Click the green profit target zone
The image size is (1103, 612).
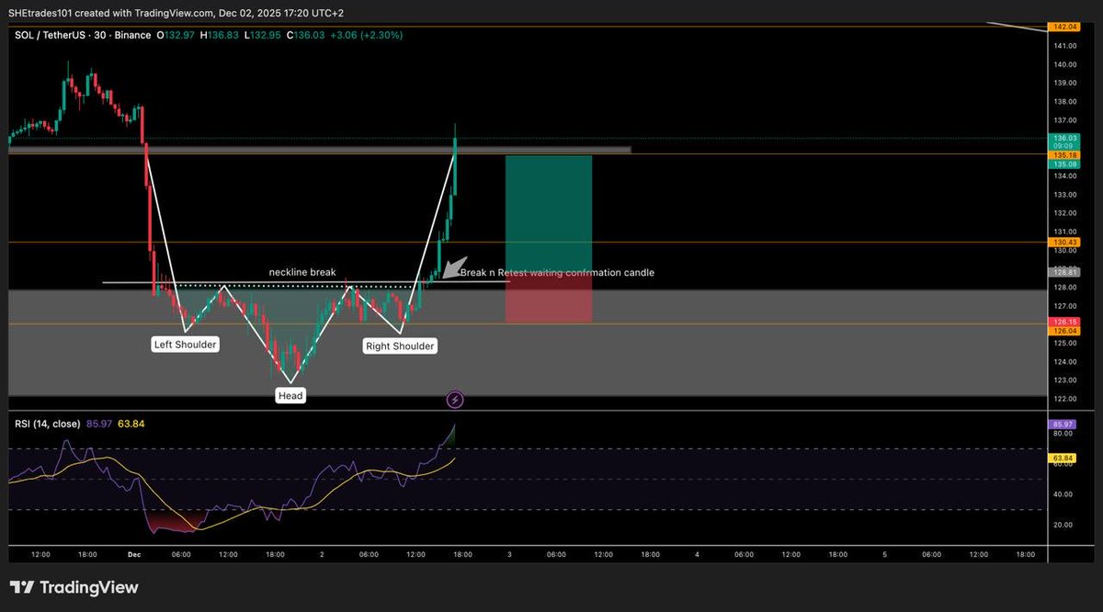[x=549, y=214]
